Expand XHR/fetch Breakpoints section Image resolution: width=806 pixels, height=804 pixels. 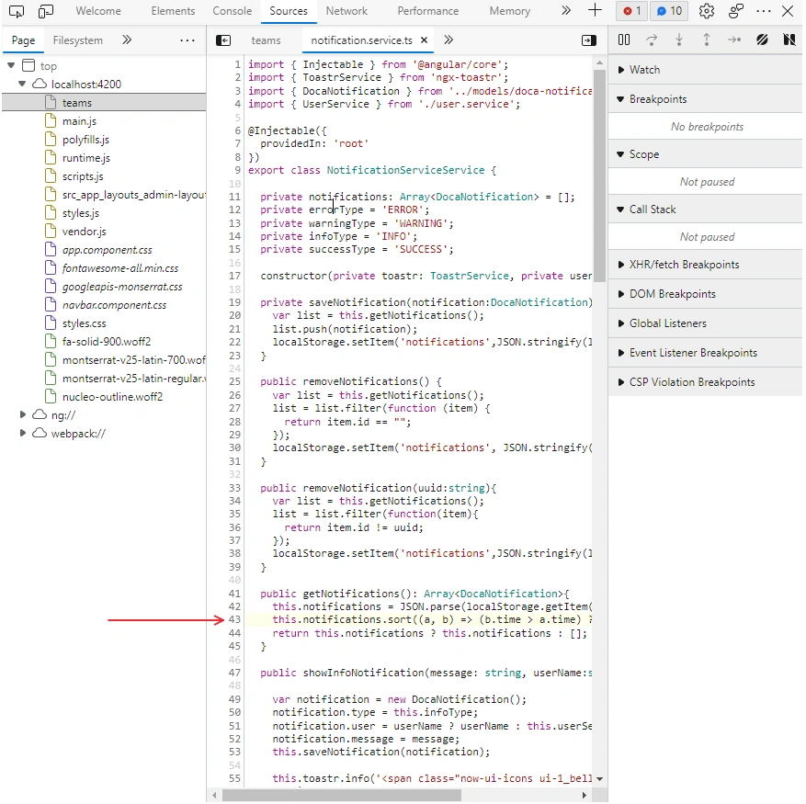[705, 265]
